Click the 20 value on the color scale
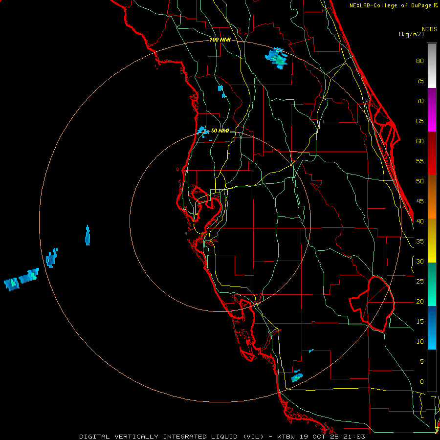The height and width of the screenshot is (440, 440). pos(420,301)
